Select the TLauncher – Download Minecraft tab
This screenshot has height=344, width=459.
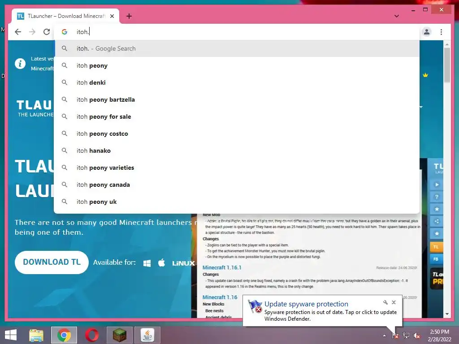coord(65,16)
